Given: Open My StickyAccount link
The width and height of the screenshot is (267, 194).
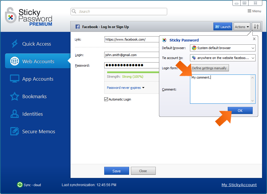Looking at the screenshot, I should pos(239,185).
